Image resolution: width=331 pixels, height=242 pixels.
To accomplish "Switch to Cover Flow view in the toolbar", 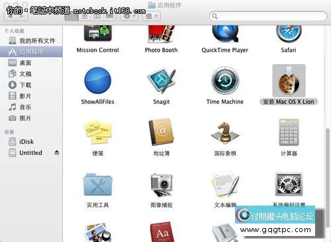I will (110, 17).
